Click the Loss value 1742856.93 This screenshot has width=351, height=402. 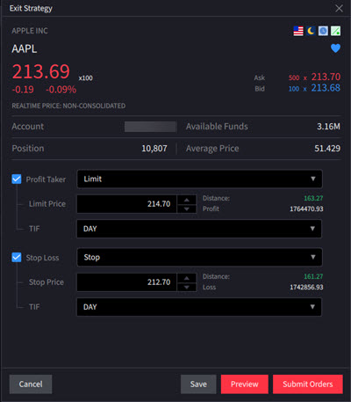coord(306,287)
